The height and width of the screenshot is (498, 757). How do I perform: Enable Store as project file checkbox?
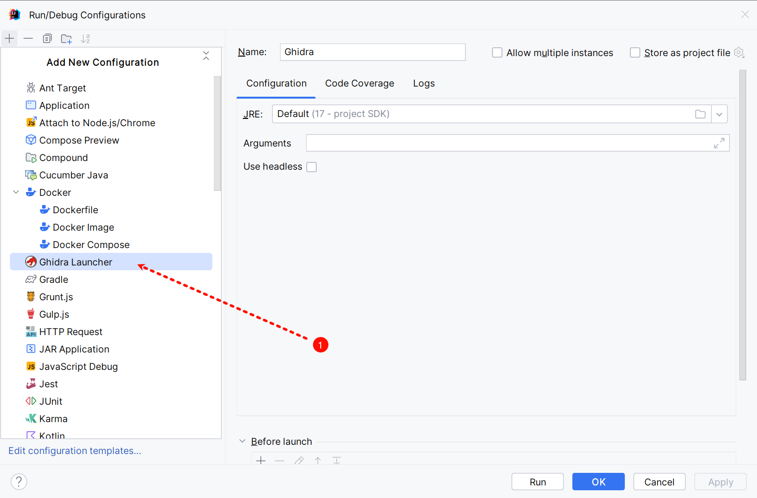[635, 53]
